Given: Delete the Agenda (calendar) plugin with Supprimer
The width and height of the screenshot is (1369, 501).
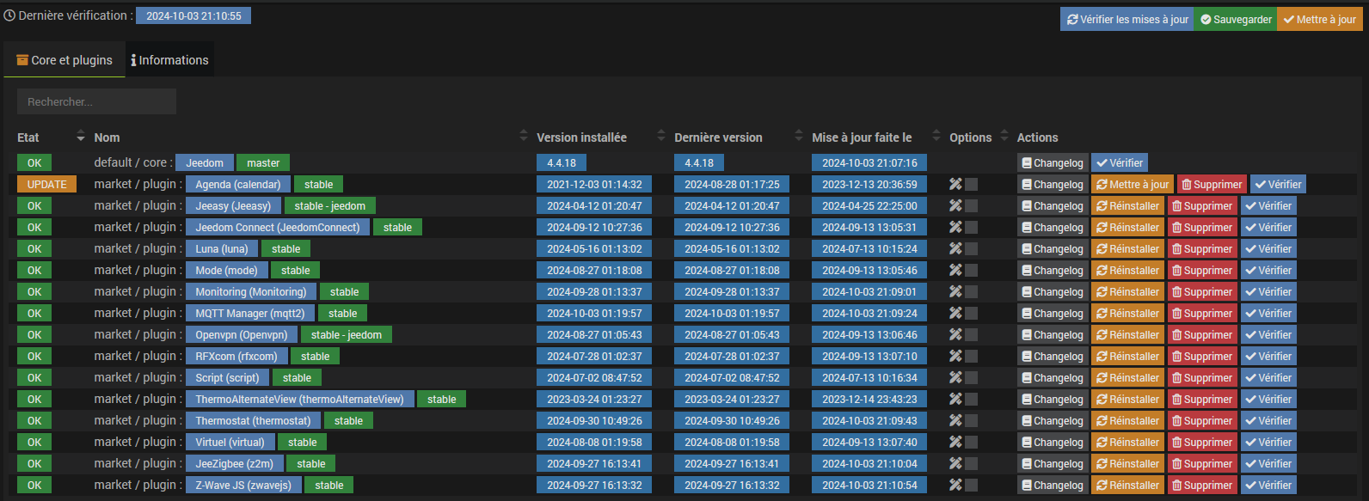Looking at the screenshot, I should (1212, 184).
